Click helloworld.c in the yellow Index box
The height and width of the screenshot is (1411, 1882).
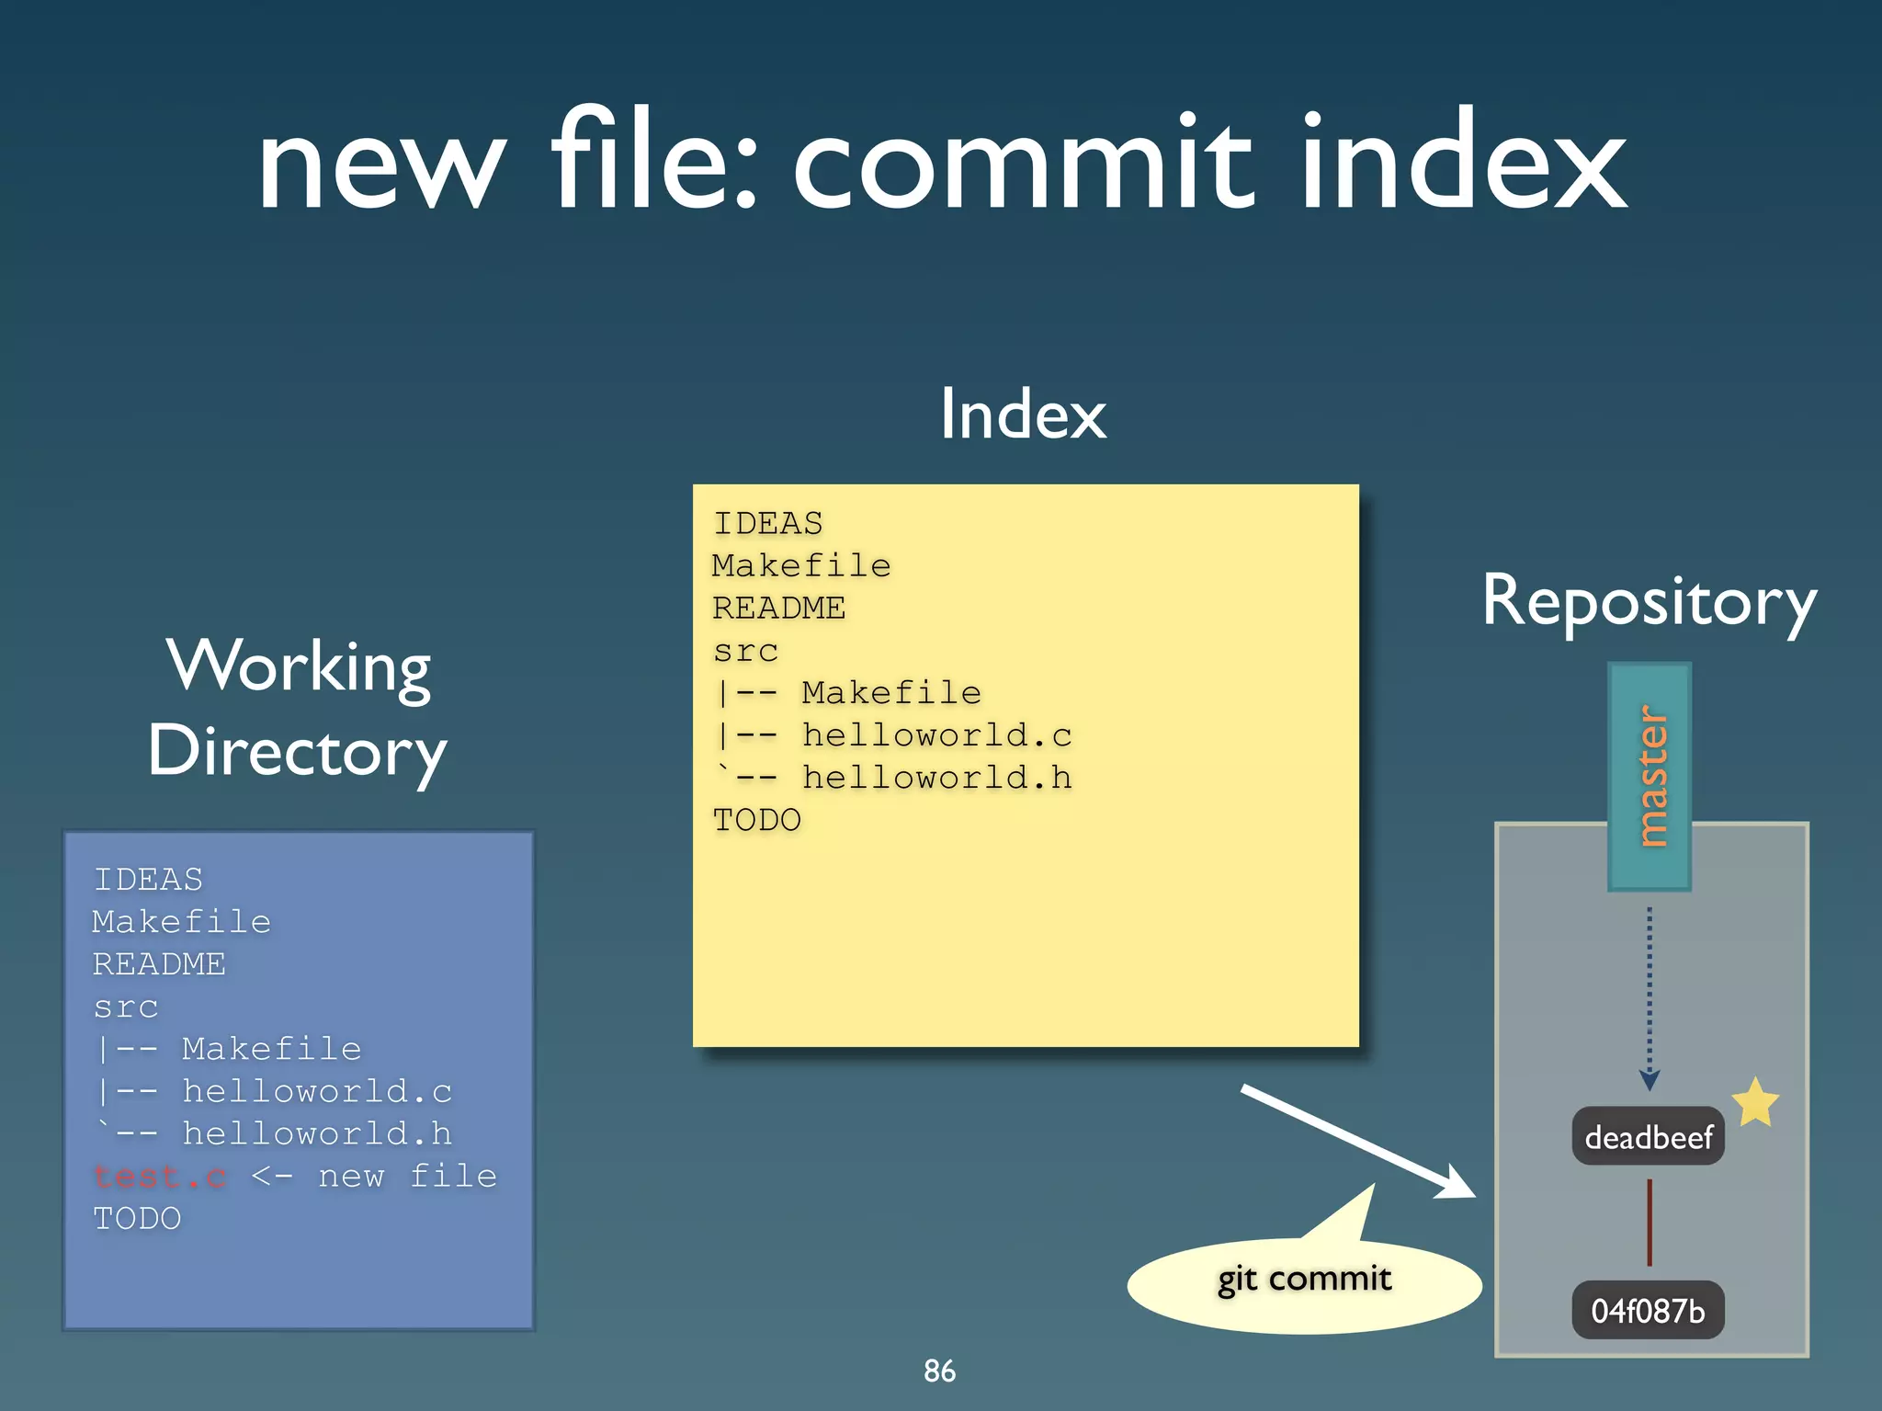tap(935, 735)
